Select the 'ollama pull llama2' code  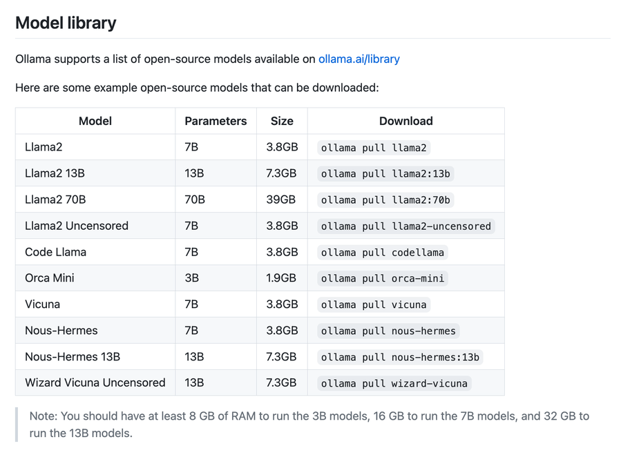pyautogui.click(x=374, y=148)
